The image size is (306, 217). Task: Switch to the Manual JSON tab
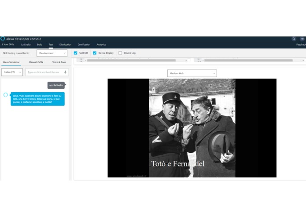36,62
